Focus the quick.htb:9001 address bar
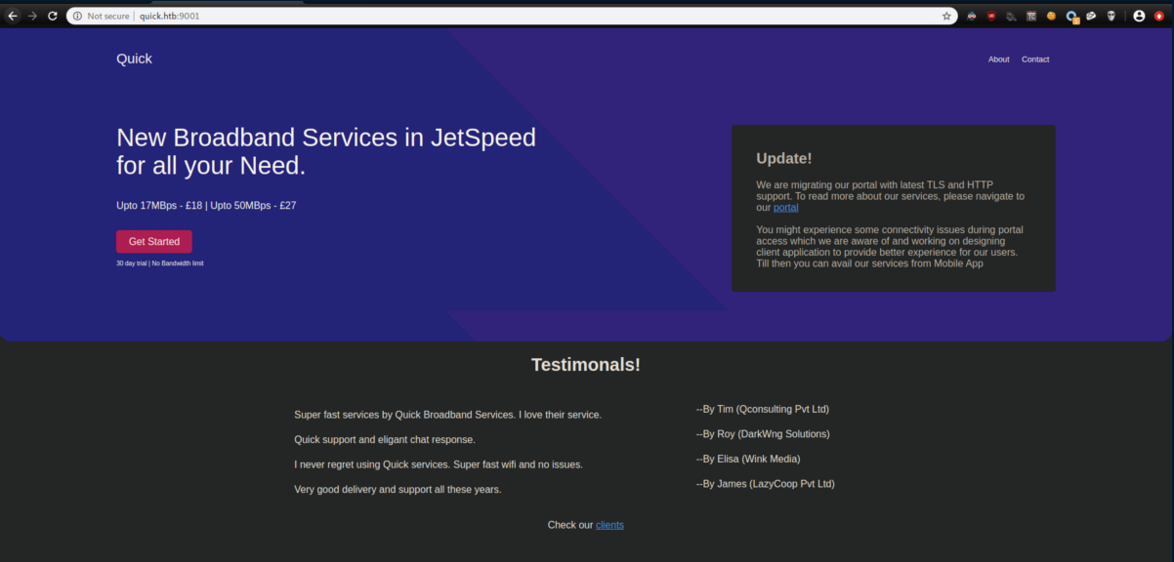 click(x=488, y=16)
